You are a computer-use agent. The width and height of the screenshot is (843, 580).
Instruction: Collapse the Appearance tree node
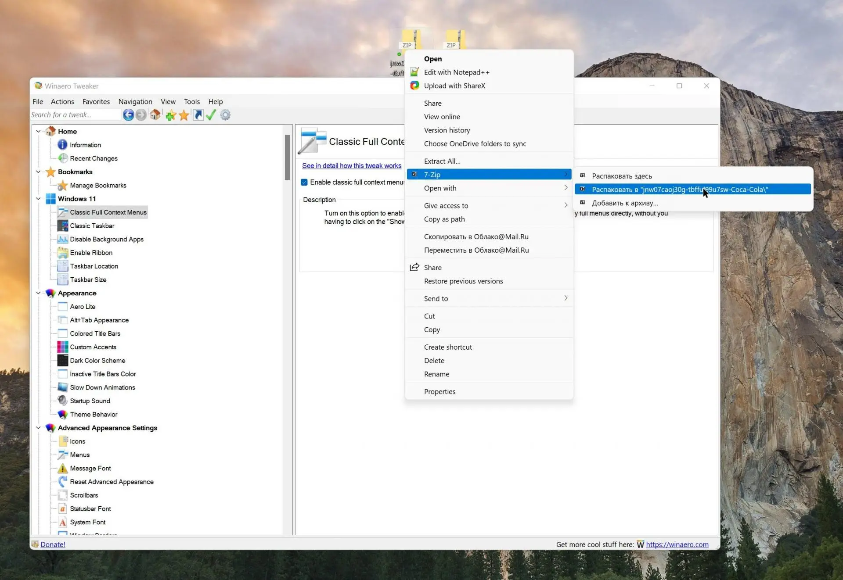click(x=38, y=293)
